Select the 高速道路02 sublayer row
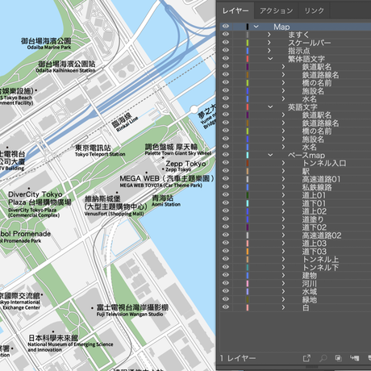The height and width of the screenshot is (371, 371). 295,236
